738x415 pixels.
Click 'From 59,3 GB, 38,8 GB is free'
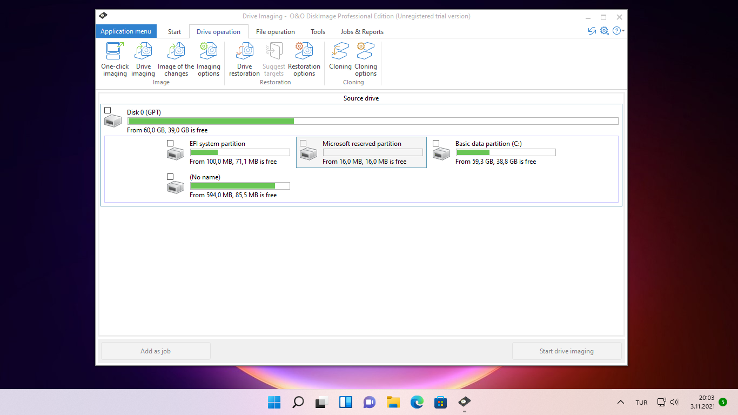click(496, 162)
